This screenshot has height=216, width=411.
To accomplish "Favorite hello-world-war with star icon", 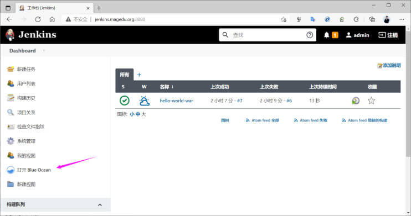I will click(x=372, y=101).
